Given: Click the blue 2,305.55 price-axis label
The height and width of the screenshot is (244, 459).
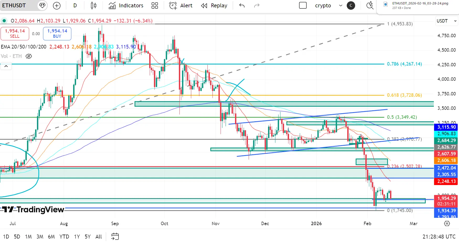Looking at the screenshot, I should pyautogui.click(x=446, y=175).
